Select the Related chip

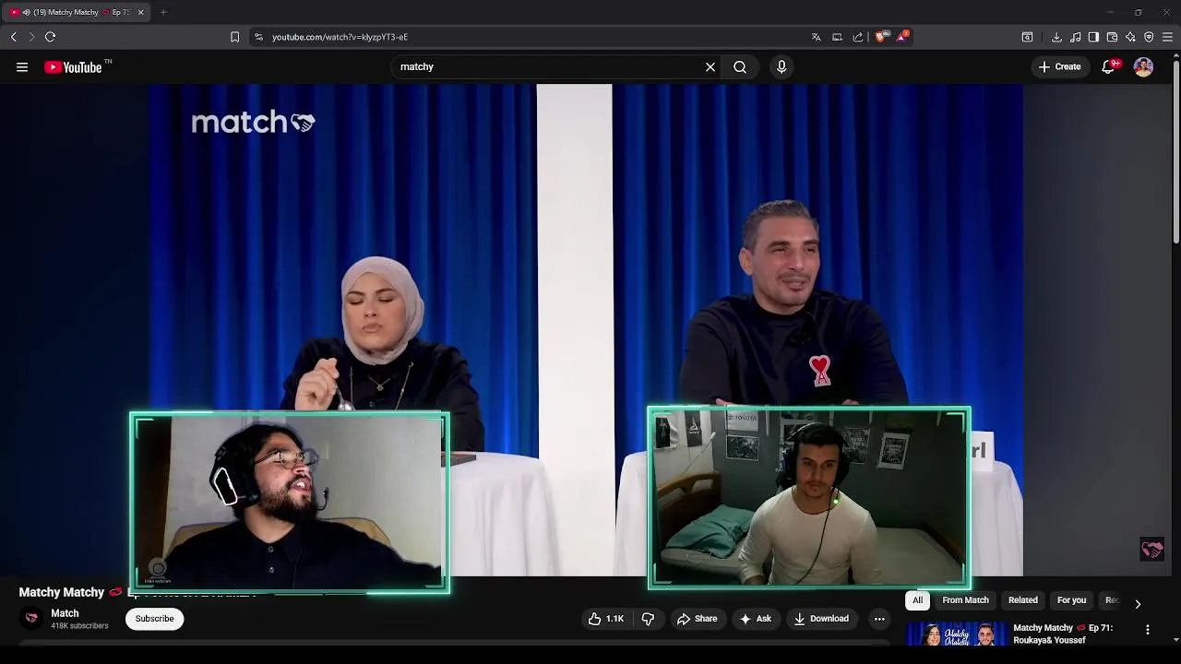pos(1022,600)
